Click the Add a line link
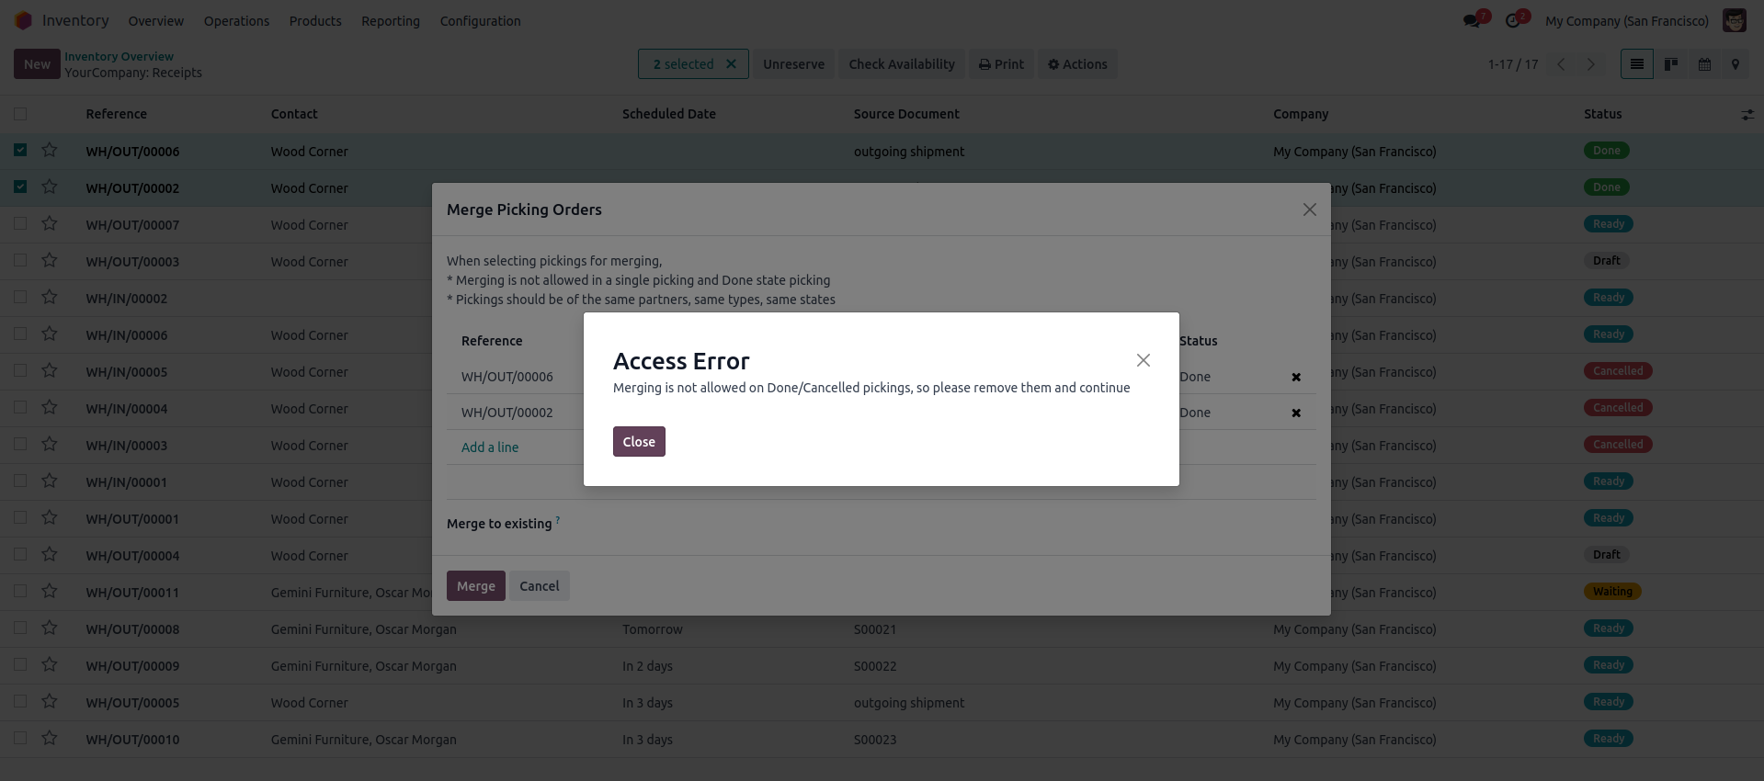1764x781 pixels. [490, 447]
